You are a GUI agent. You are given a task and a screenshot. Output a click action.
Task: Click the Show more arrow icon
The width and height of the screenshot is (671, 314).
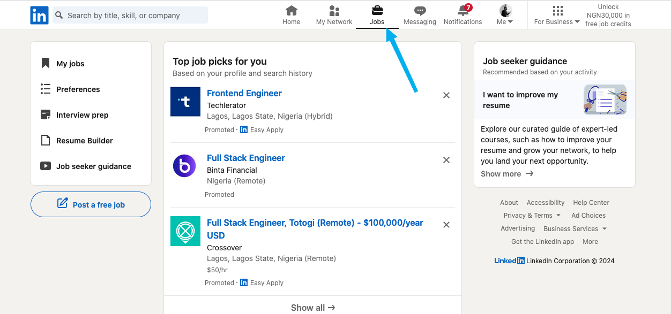pos(530,173)
